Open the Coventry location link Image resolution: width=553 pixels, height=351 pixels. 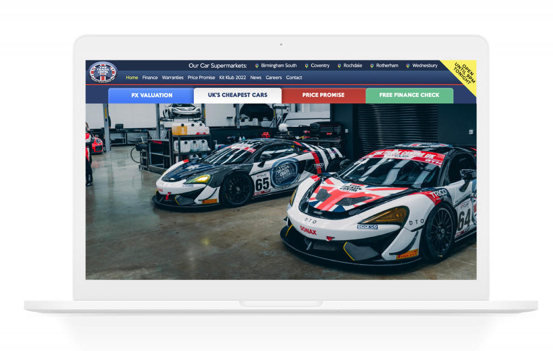[320, 65]
